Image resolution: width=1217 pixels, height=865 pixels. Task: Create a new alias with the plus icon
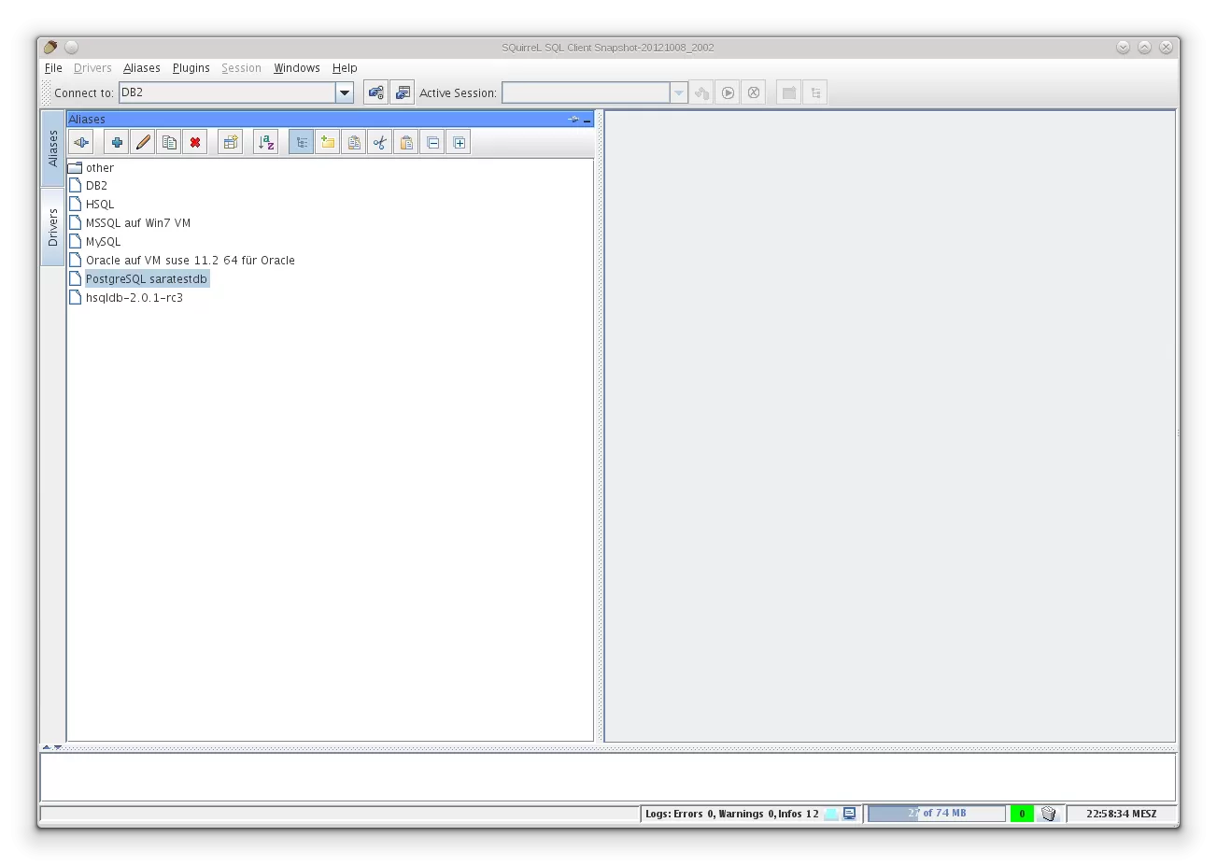[116, 141]
